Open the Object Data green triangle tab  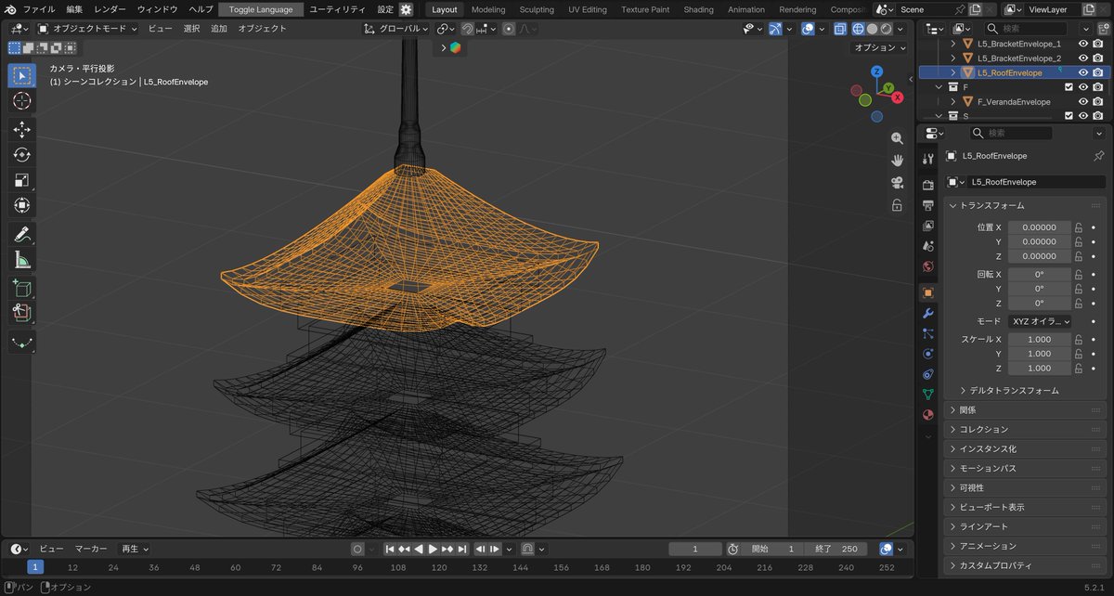(x=927, y=395)
